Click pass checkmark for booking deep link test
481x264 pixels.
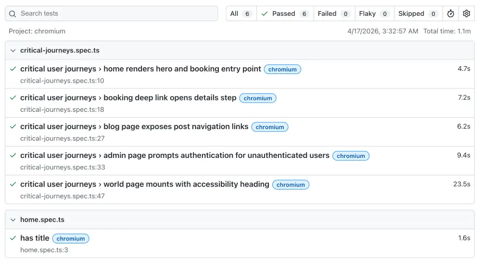[x=13, y=98]
